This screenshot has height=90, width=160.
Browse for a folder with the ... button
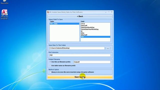(x=108, y=48)
